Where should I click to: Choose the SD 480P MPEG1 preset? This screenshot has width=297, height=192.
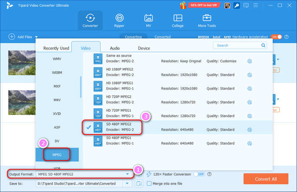178,141
